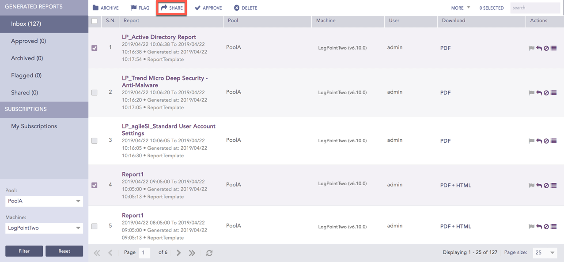This screenshot has width=564, height=262.
Task: Open the list icon in row 3 actions
Action: click(554, 141)
